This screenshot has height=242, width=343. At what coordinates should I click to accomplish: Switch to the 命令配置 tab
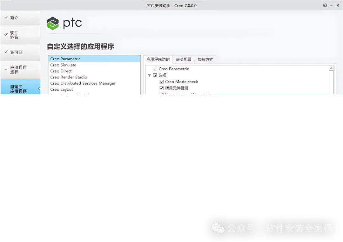click(184, 59)
